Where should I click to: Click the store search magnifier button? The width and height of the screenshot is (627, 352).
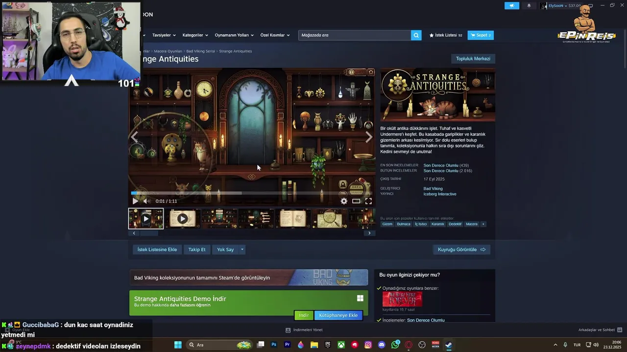[416, 35]
